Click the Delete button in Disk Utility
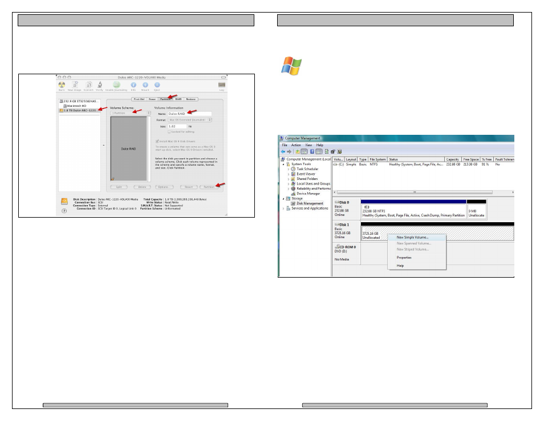Viewport: 544px width, 421px height. click(142, 187)
